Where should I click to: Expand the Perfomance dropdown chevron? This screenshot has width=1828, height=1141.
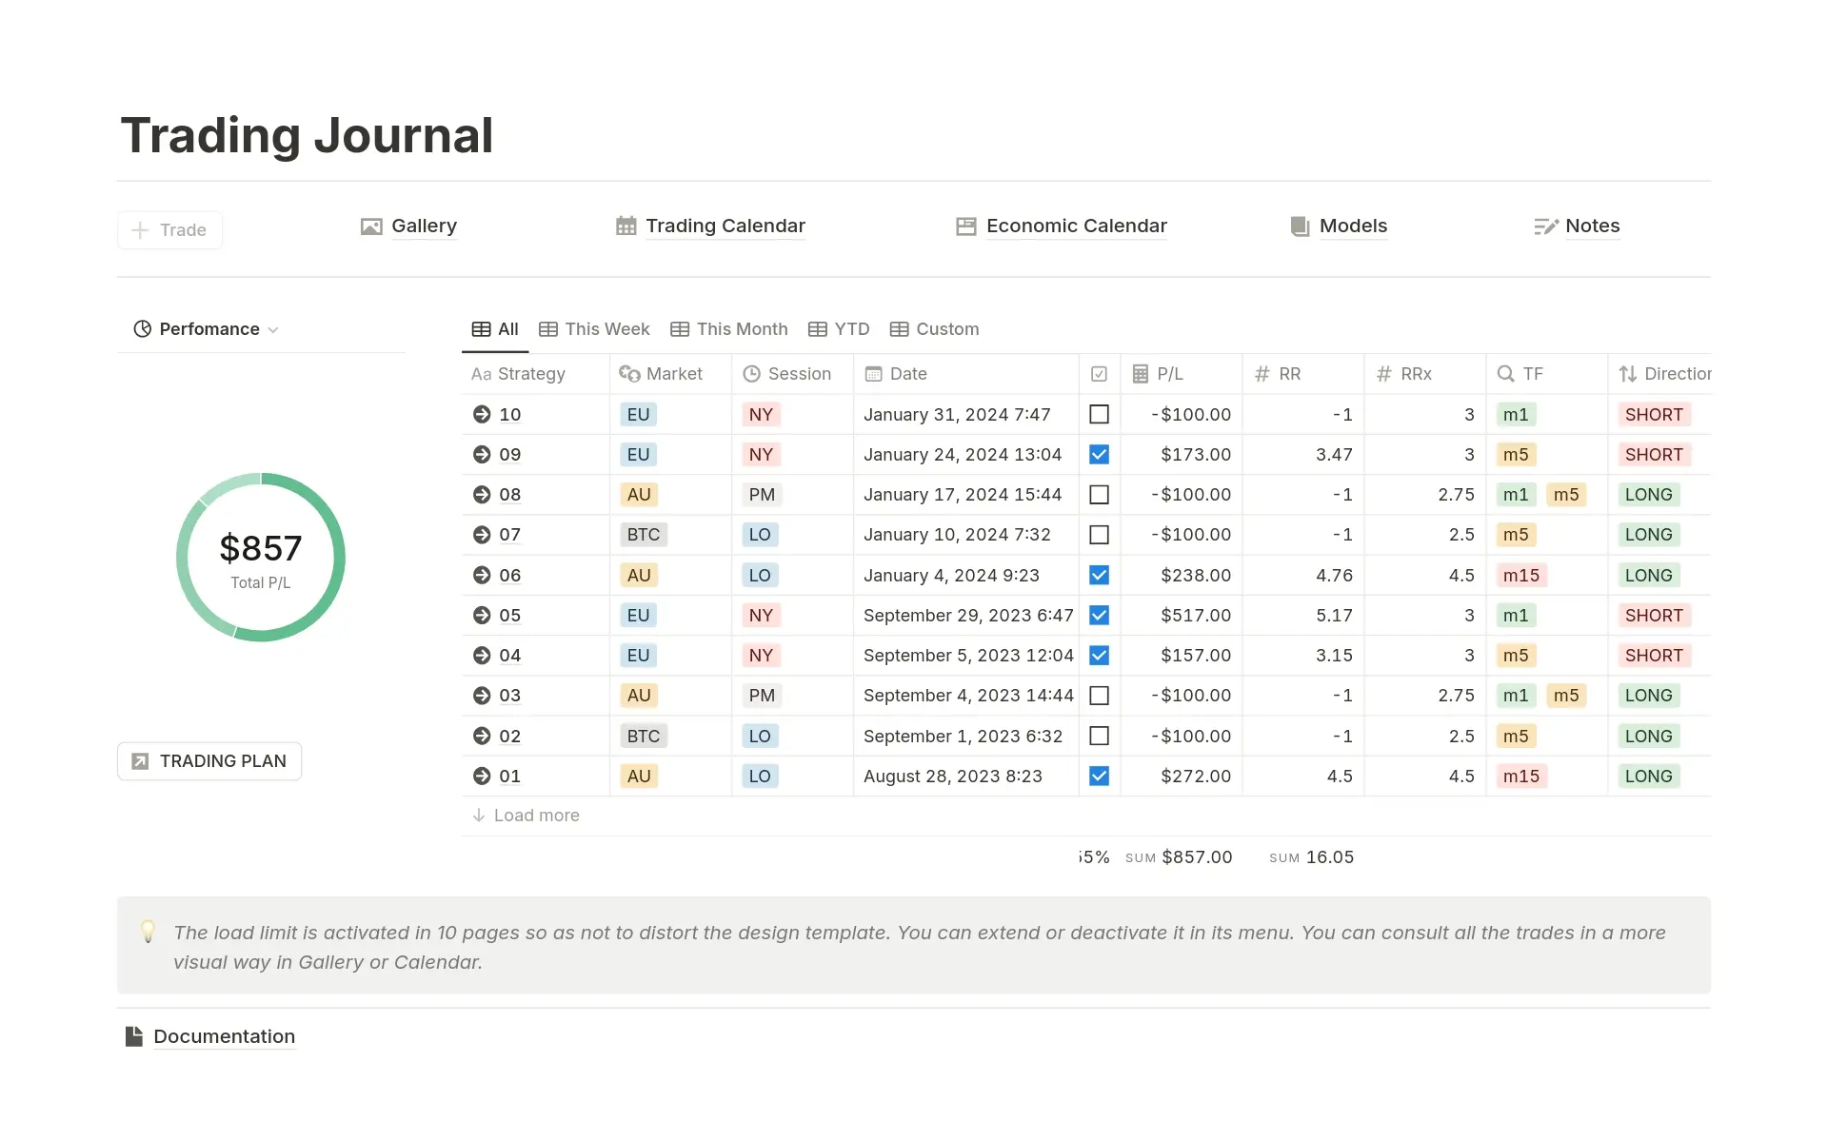274,329
